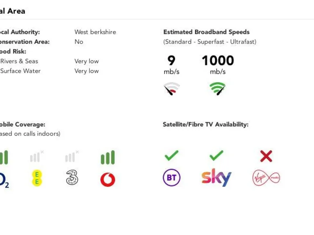314x235 pixels.
Task: Click the Virgin Media logo
Action: coord(266,178)
